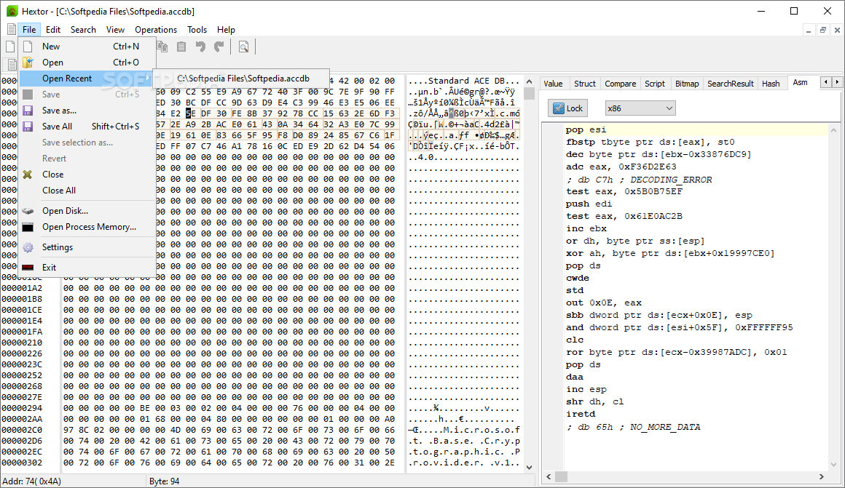Switch to the Compare tab
The image size is (845, 488).
pyautogui.click(x=621, y=84)
